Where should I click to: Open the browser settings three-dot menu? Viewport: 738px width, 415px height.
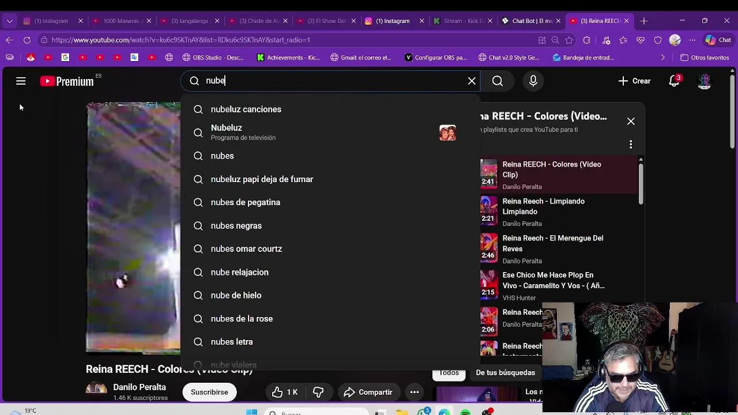tap(692, 40)
